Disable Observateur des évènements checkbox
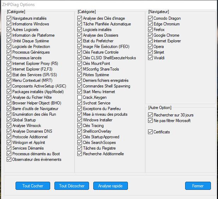This screenshot has width=218, height=199. [9, 159]
